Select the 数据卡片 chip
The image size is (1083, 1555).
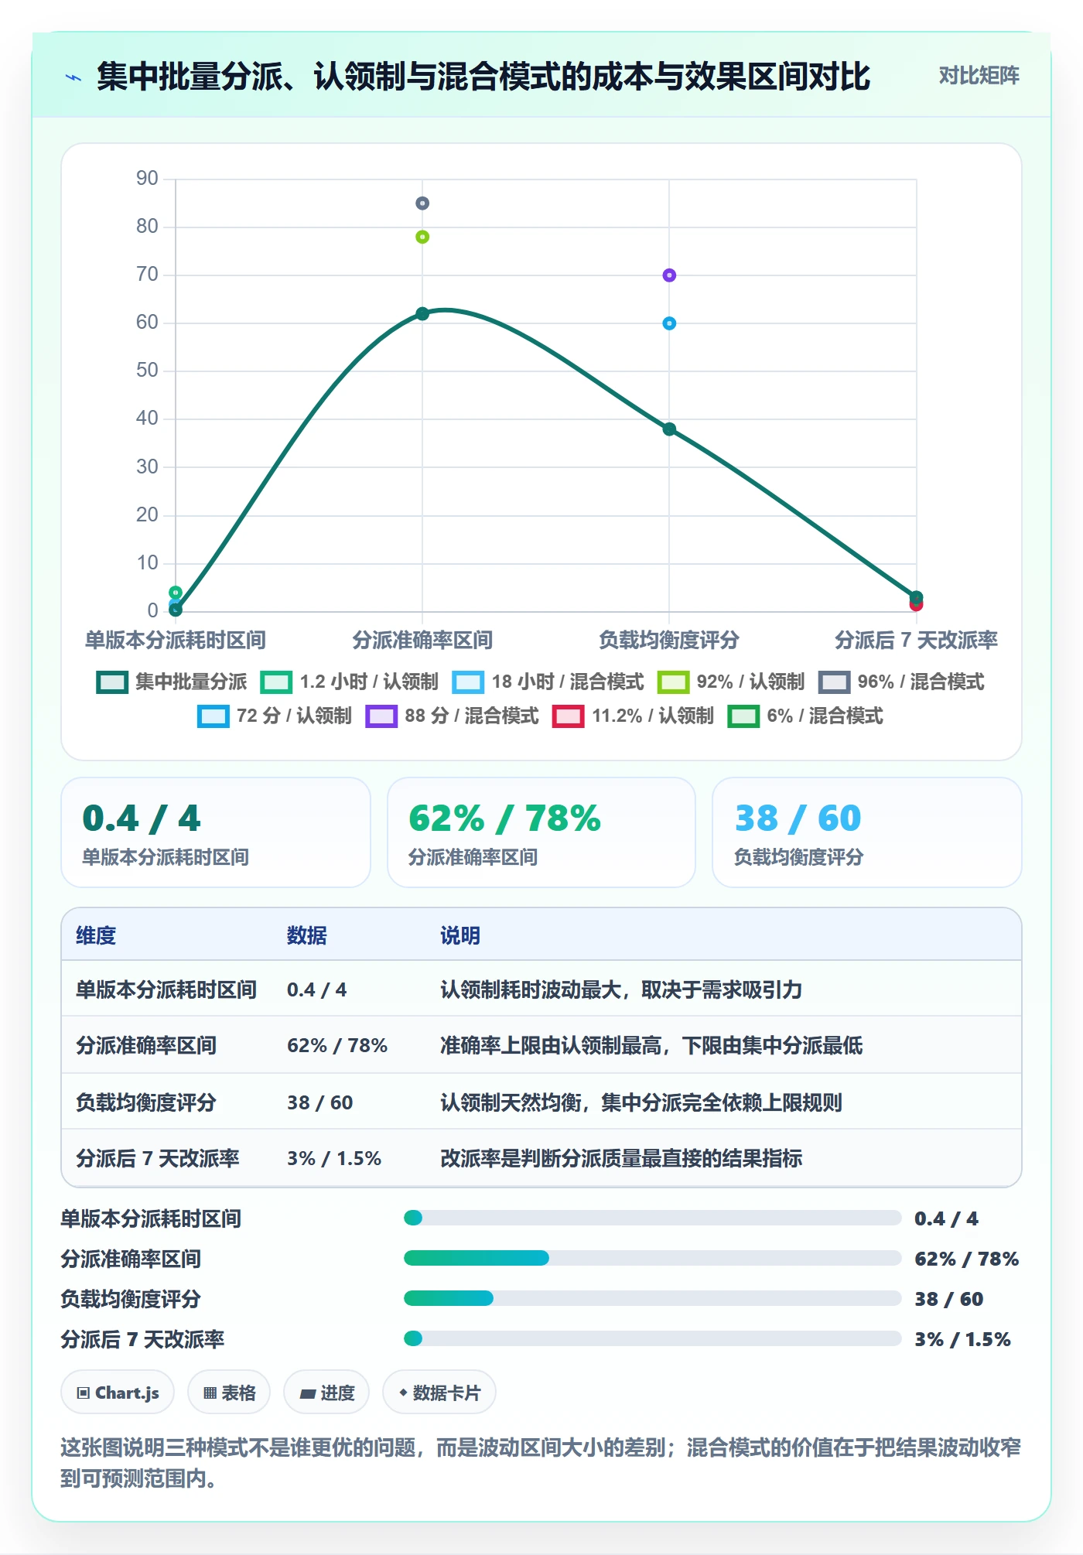coord(439,1393)
